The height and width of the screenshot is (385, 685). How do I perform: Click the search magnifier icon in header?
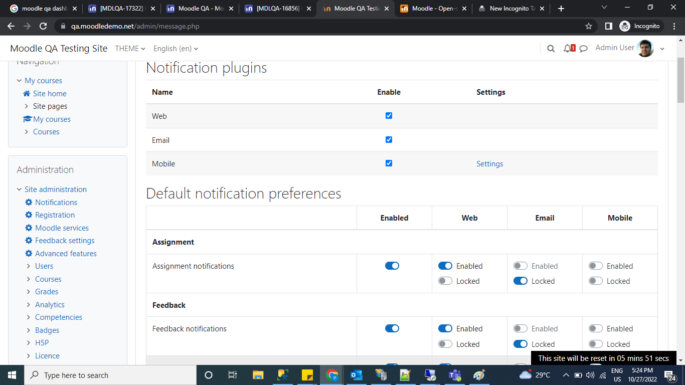coord(551,49)
